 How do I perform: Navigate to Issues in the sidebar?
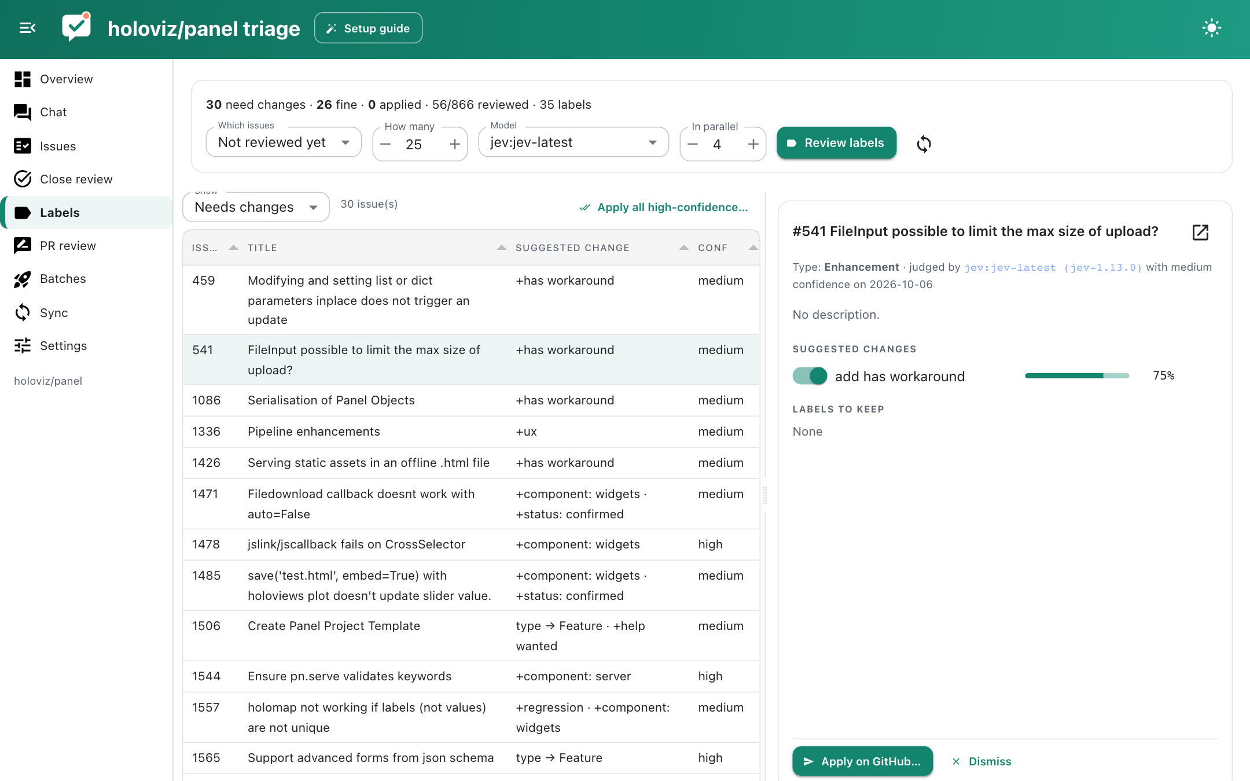[87, 146]
